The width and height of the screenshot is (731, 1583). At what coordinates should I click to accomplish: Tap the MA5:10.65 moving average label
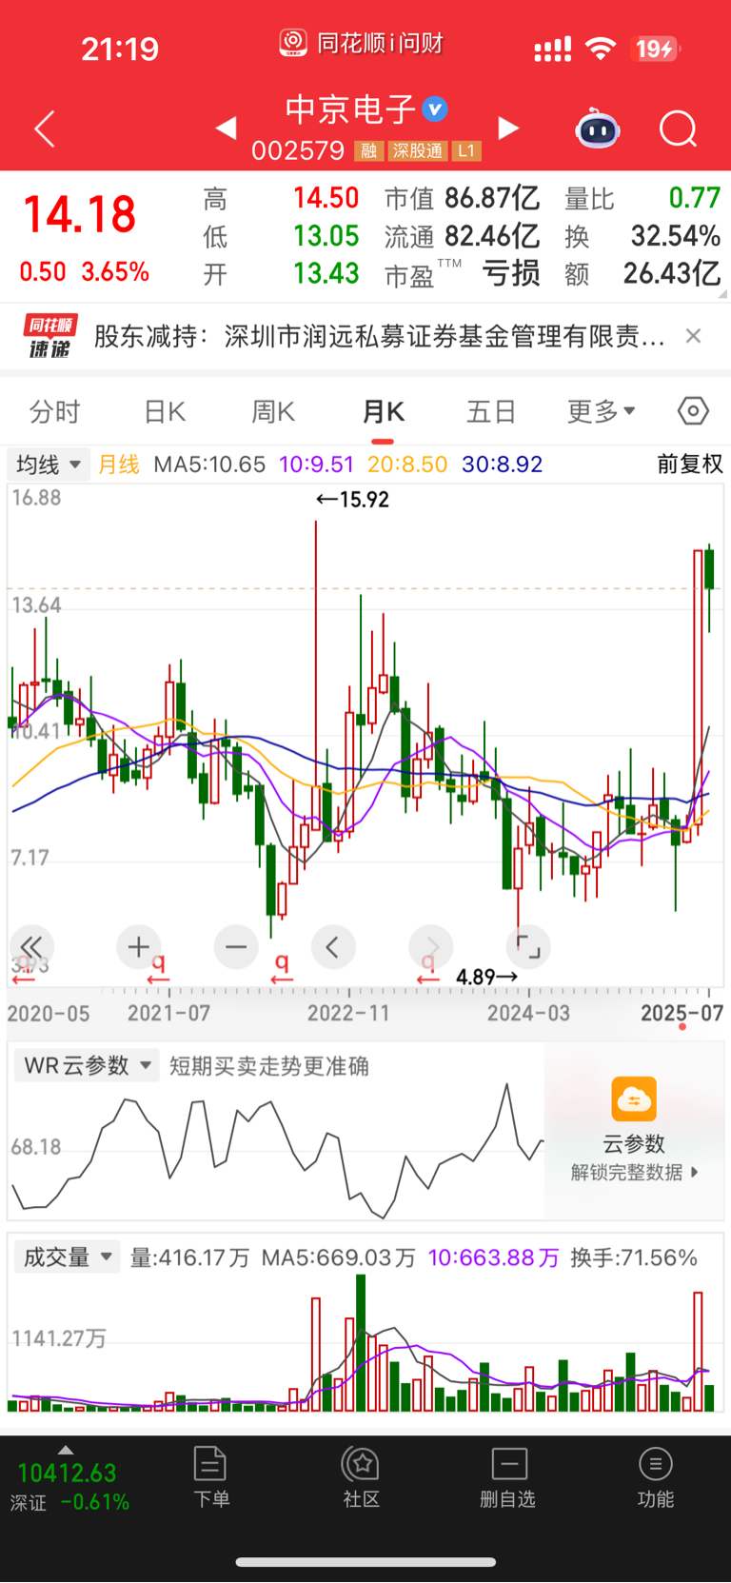[x=209, y=465]
